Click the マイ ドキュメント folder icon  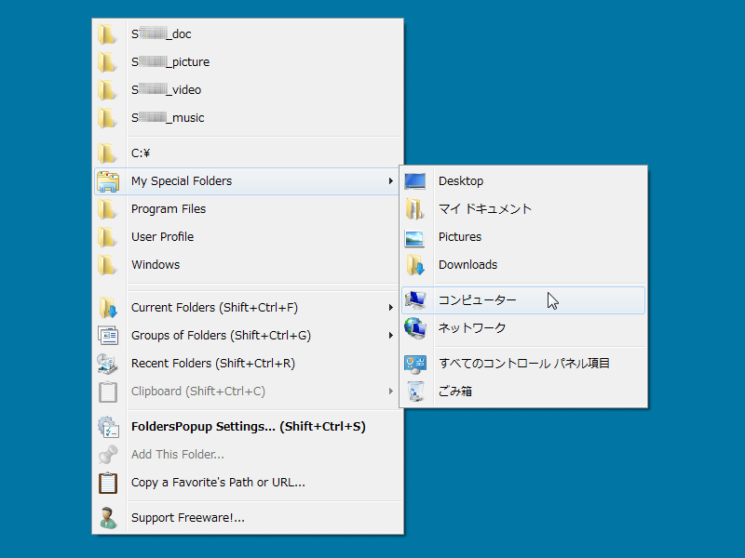(415, 209)
